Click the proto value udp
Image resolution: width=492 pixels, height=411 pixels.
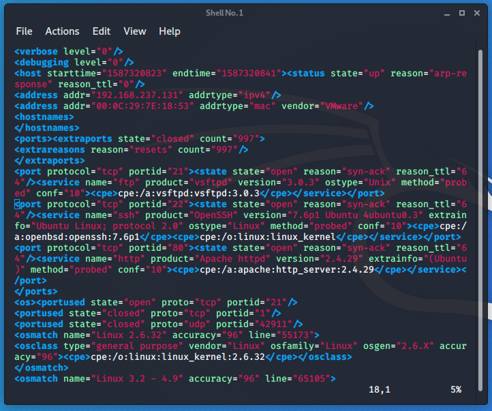click(197, 324)
